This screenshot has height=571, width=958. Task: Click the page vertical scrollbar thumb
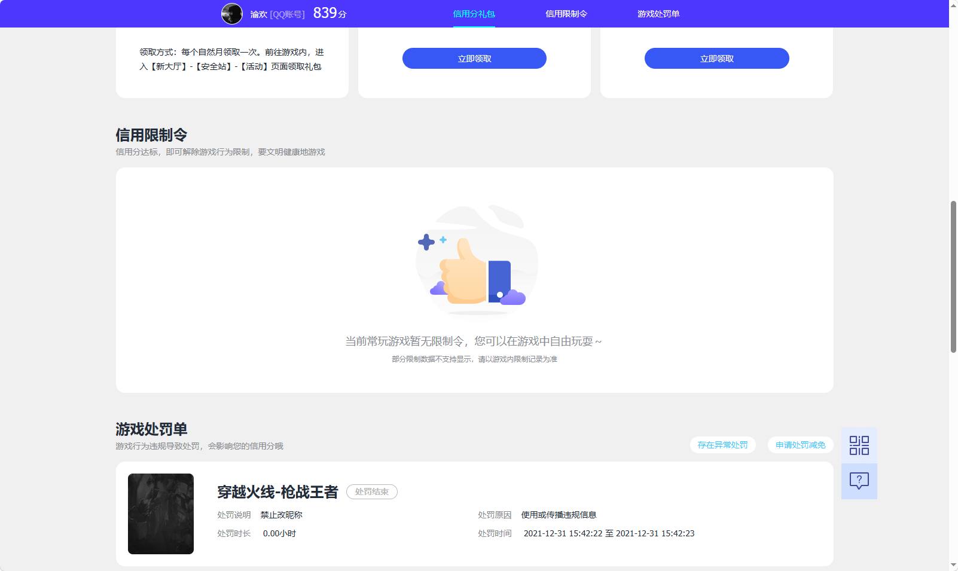tap(953, 277)
